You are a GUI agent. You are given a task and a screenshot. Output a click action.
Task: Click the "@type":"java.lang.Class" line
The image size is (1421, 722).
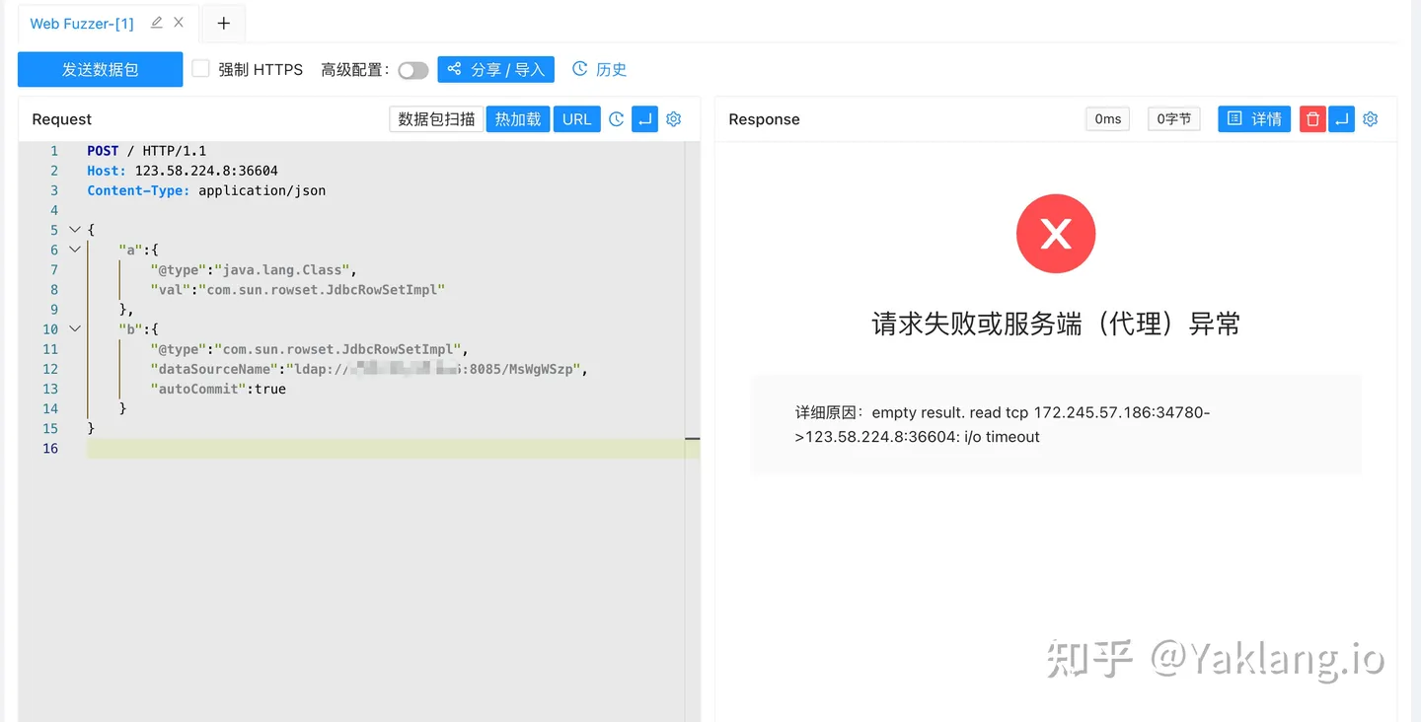(x=254, y=269)
